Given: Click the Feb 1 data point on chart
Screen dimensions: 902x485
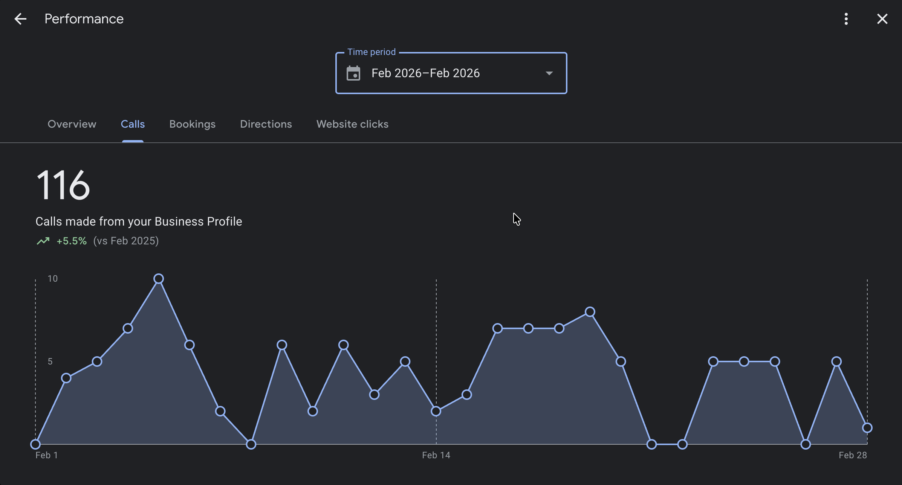Looking at the screenshot, I should 35,444.
